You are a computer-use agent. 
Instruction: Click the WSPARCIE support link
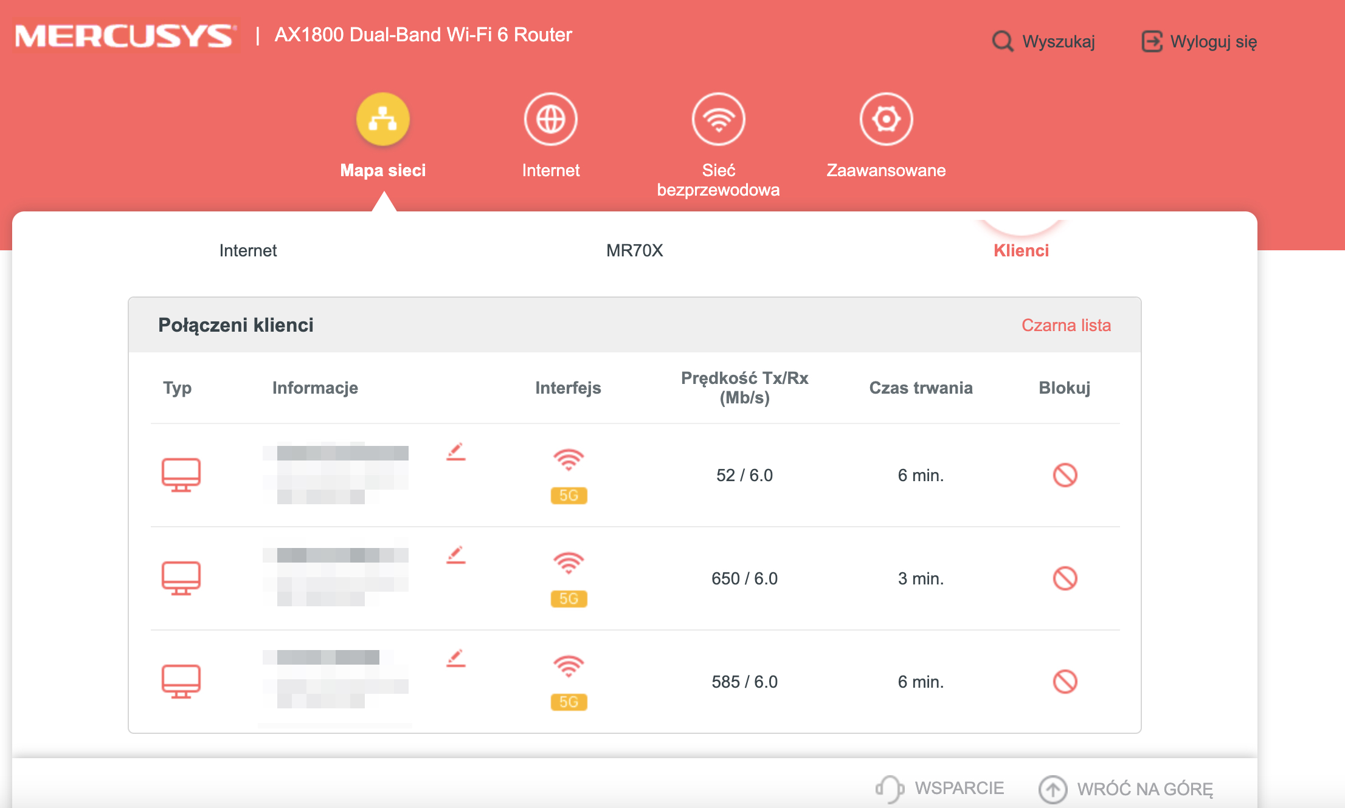coord(958,788)
